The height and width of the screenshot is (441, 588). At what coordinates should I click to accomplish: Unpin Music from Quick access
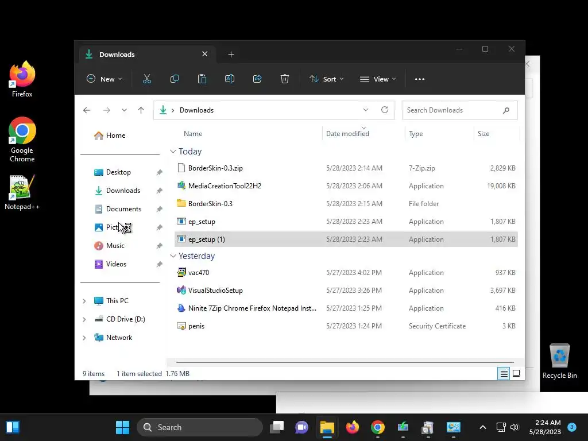pyautogui.click(x=160, y=246)
